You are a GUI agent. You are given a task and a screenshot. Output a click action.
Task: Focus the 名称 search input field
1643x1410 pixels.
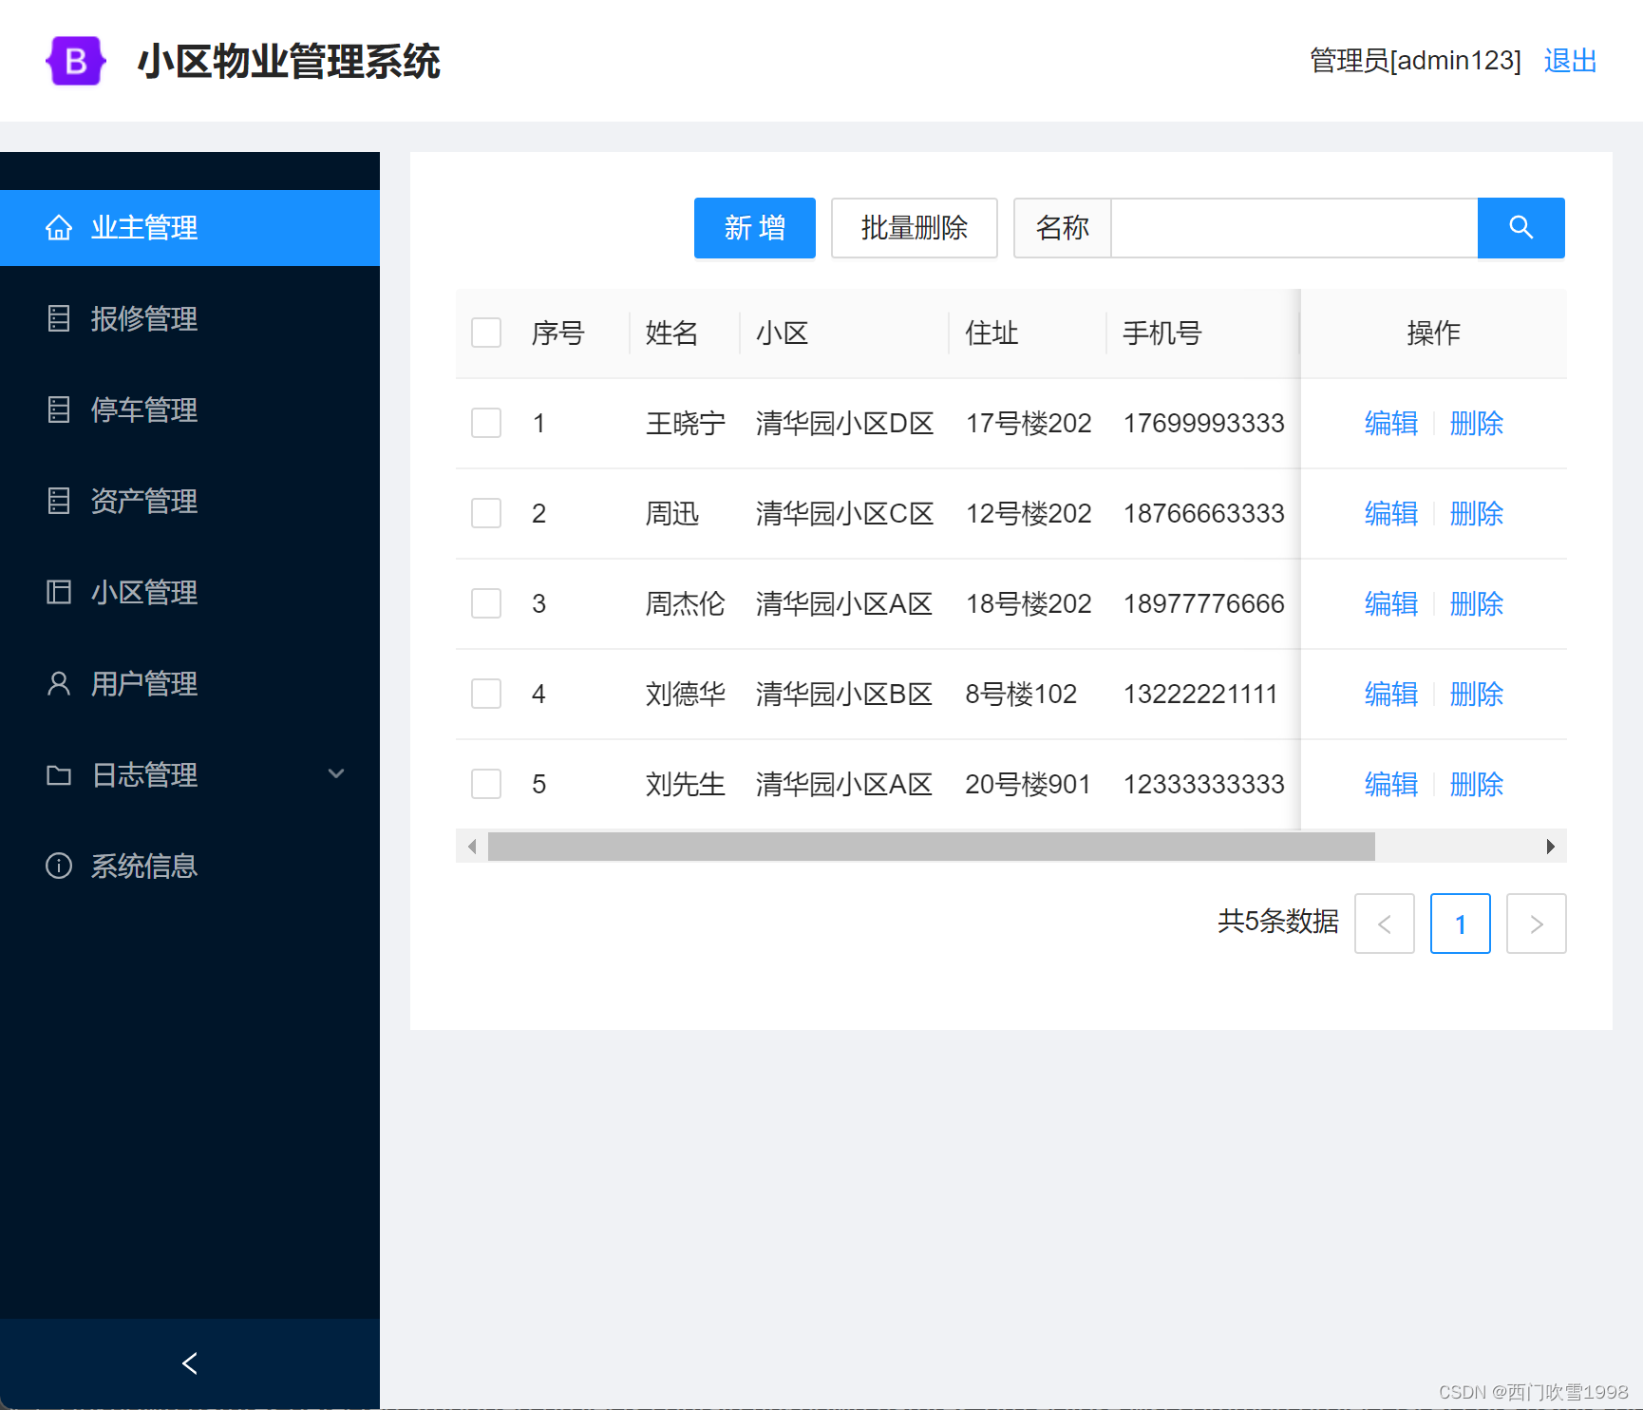[x=1294, y=228]
